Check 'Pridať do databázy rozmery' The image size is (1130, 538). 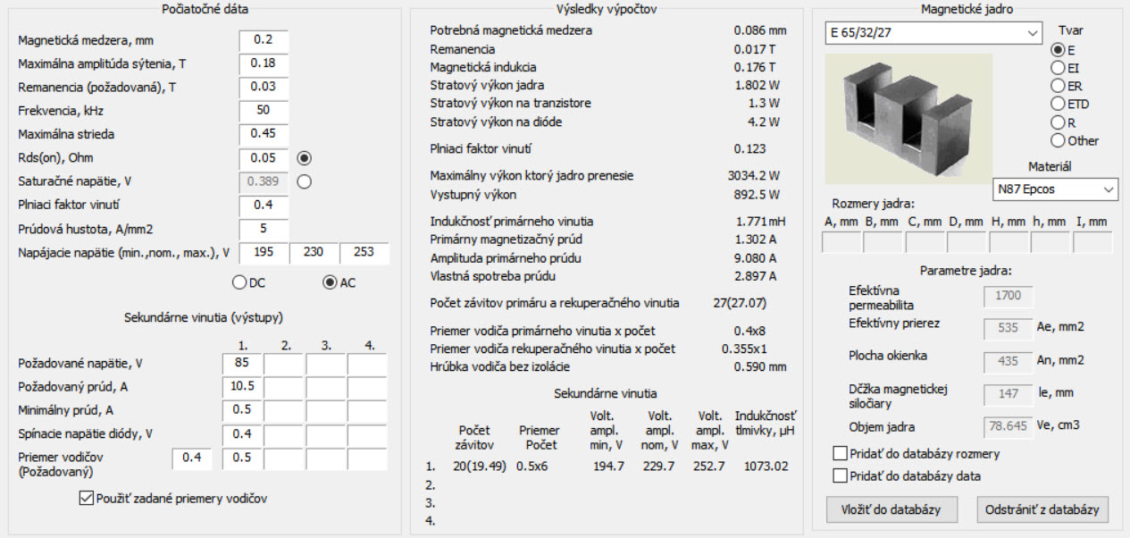point(840,454)
